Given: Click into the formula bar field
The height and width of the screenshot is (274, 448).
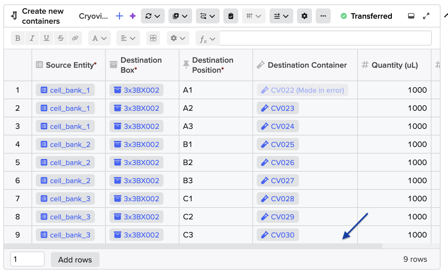Looking at the screenshot, I should tap(326, 38).
